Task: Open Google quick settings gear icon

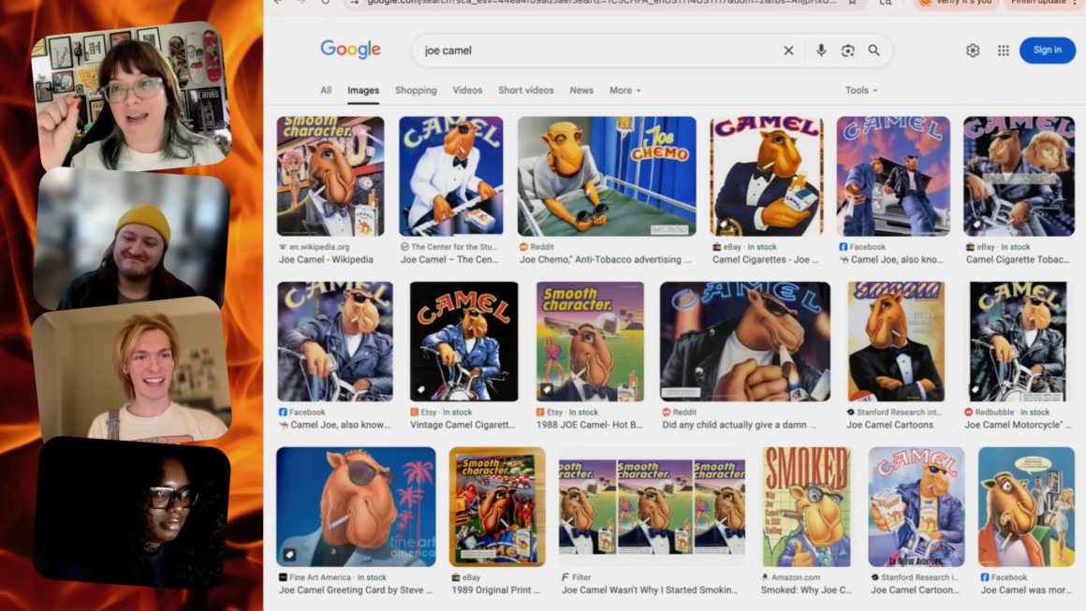Action: [973, 51]
